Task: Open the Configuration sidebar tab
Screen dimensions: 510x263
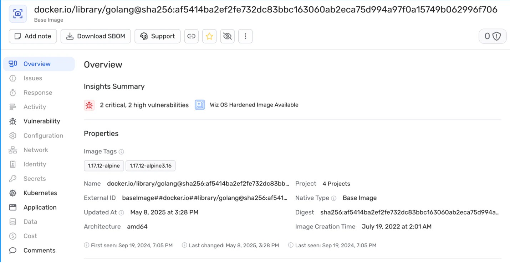Action: pos(39,136)
